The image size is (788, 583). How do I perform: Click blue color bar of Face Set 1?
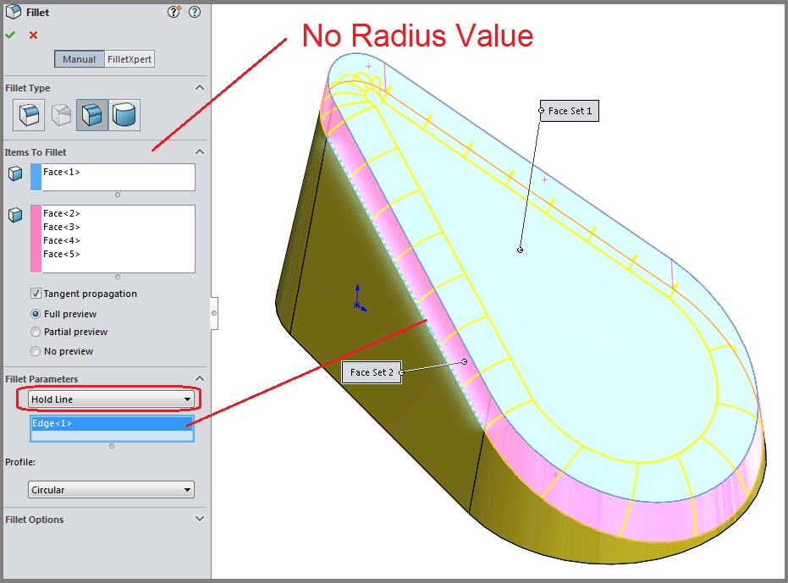click(x=36, y=177)
